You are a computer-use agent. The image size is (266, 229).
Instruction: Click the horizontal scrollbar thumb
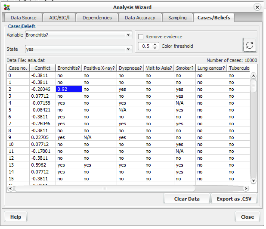click(x=105, y=188)
